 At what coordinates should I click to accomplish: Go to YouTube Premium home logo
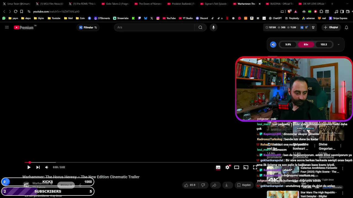coord(24,27)
